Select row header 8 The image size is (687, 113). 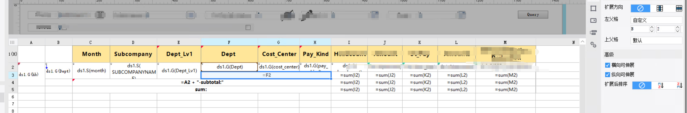13,111
